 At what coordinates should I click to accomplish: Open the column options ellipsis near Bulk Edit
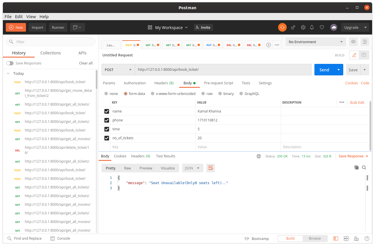point(342,102)
